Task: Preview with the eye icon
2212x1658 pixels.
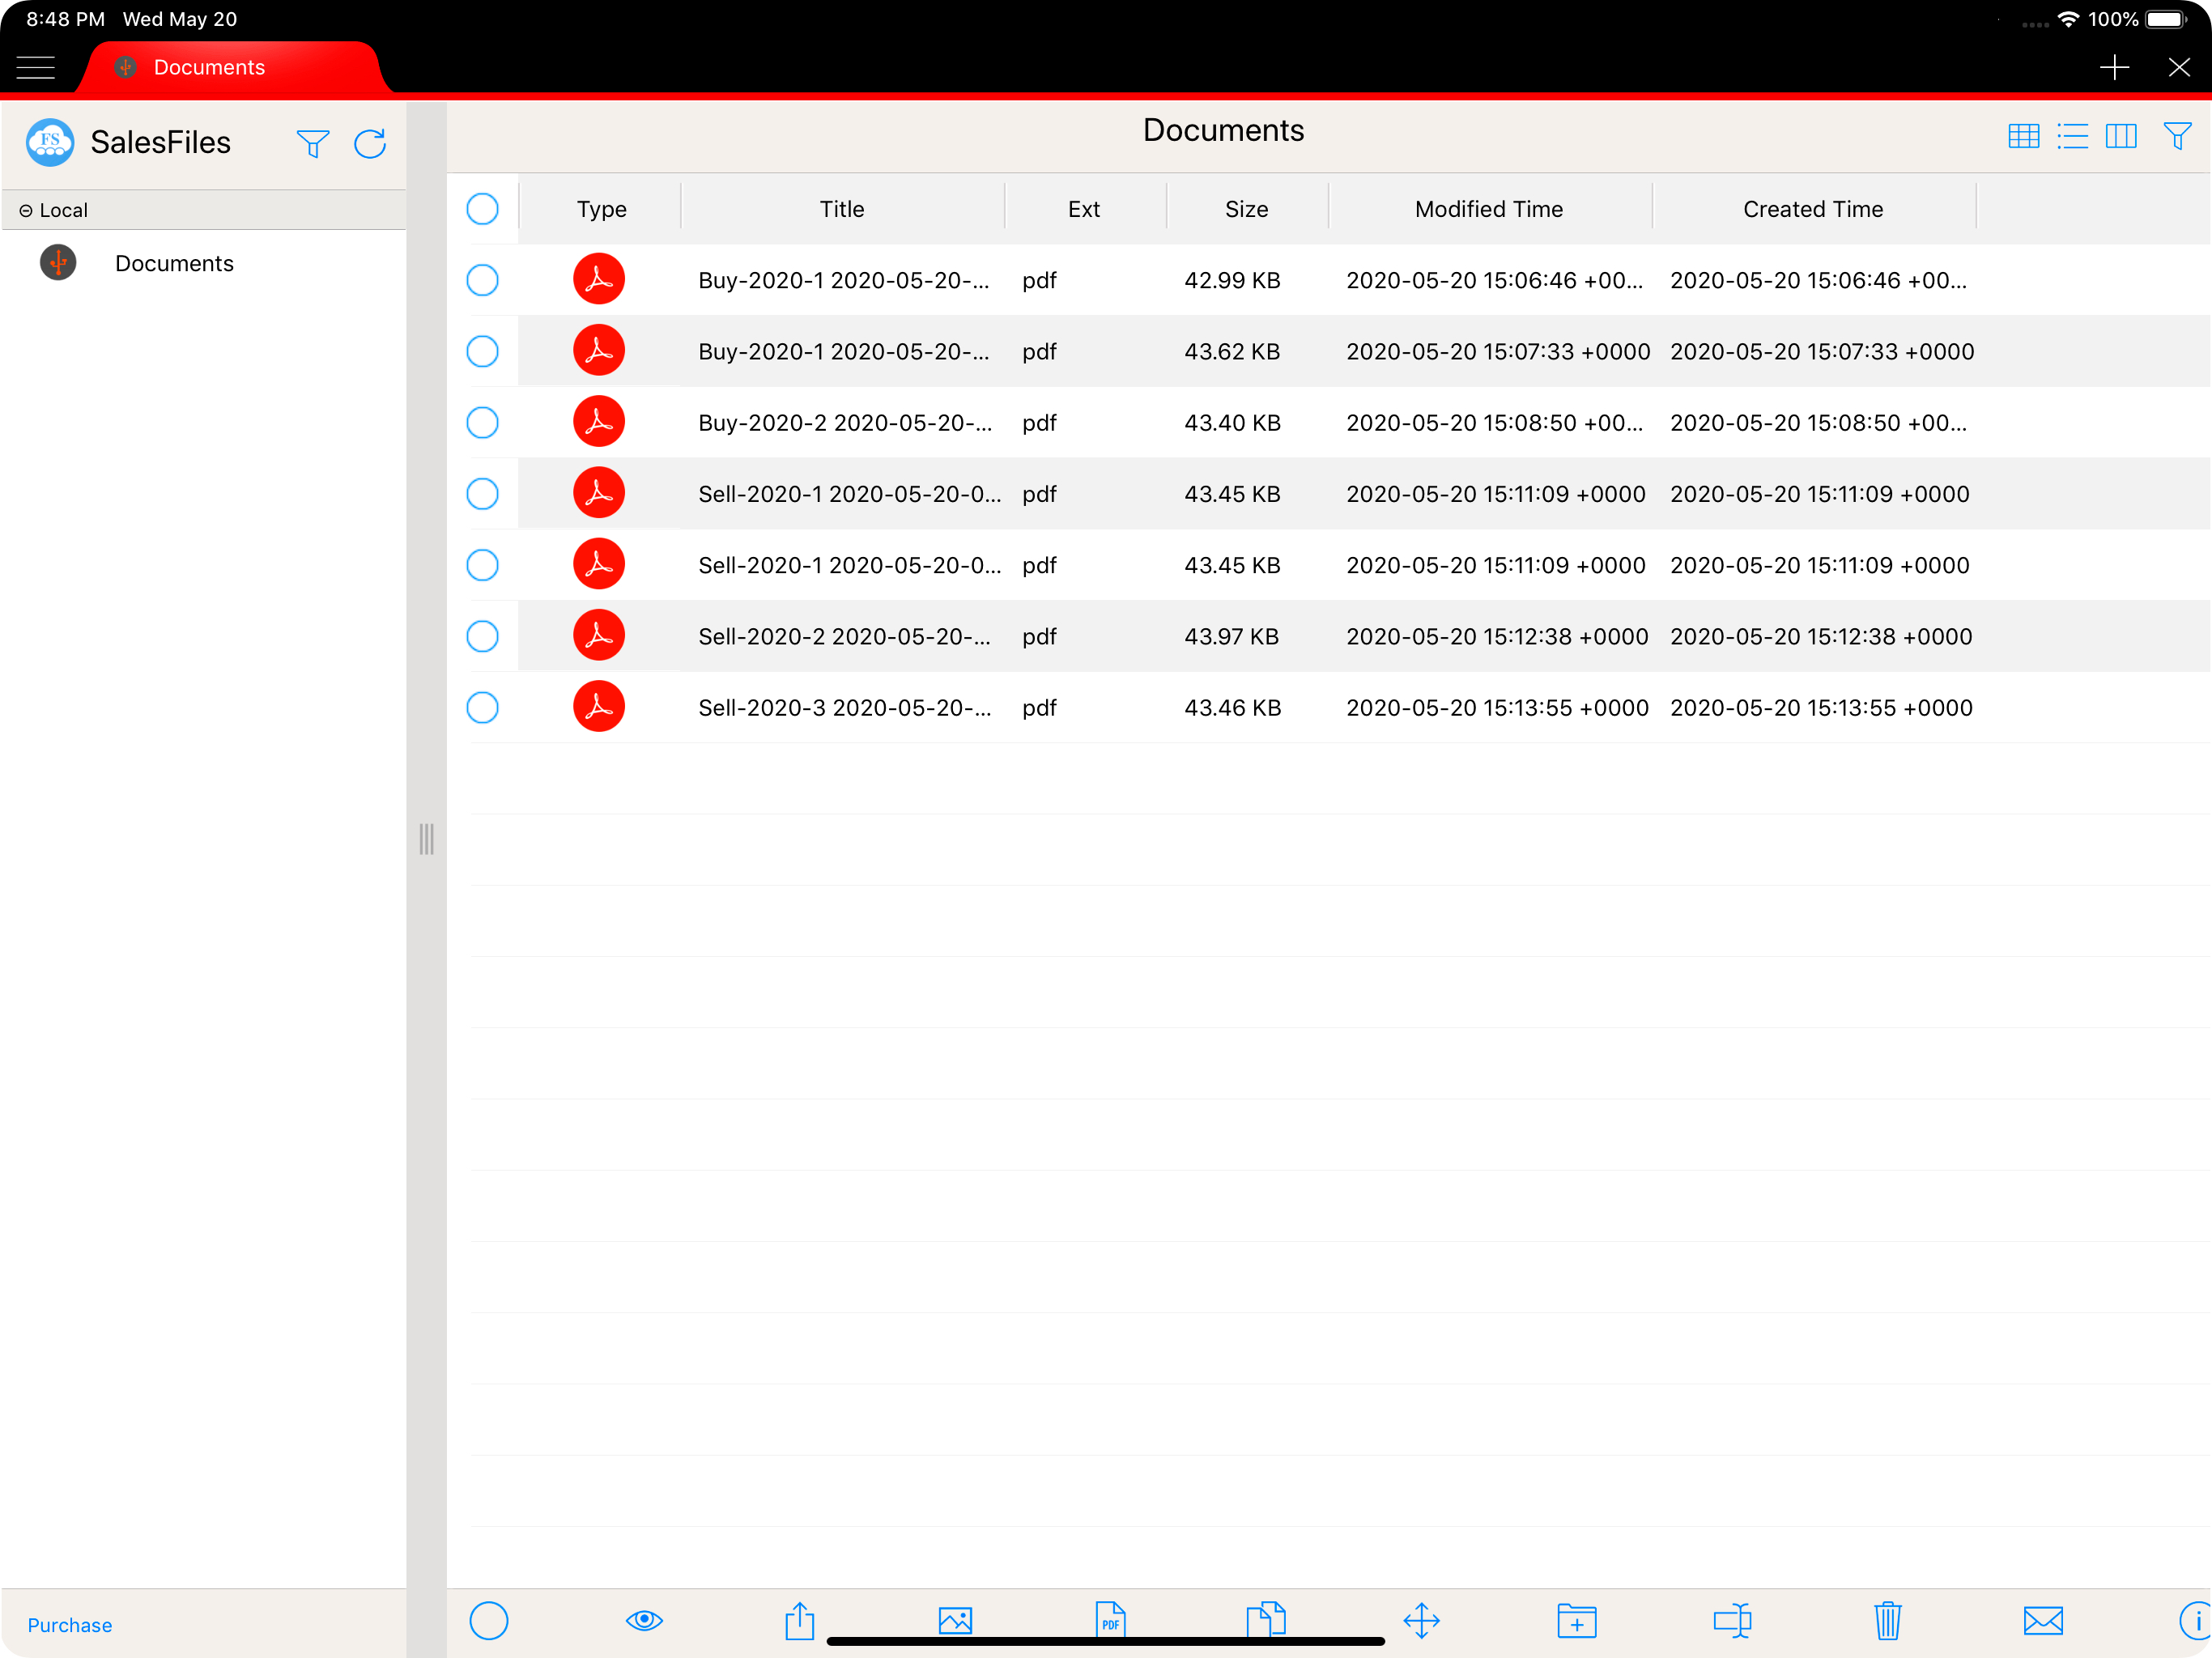Action: coord(644,1619)
